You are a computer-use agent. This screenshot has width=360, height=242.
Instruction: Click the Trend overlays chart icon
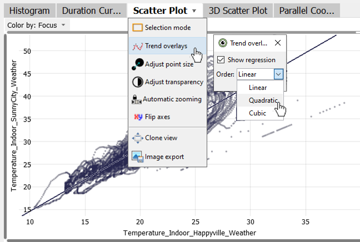click(137, 46)
